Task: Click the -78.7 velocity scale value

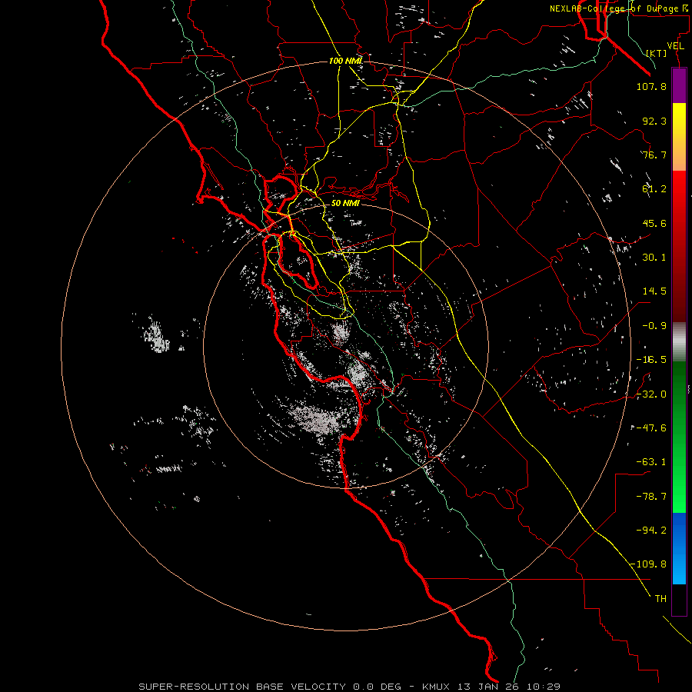Action: tap(651, 497)
